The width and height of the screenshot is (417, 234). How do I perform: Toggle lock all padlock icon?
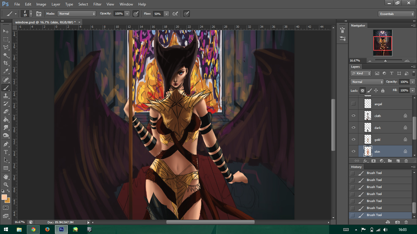point(383,90)
